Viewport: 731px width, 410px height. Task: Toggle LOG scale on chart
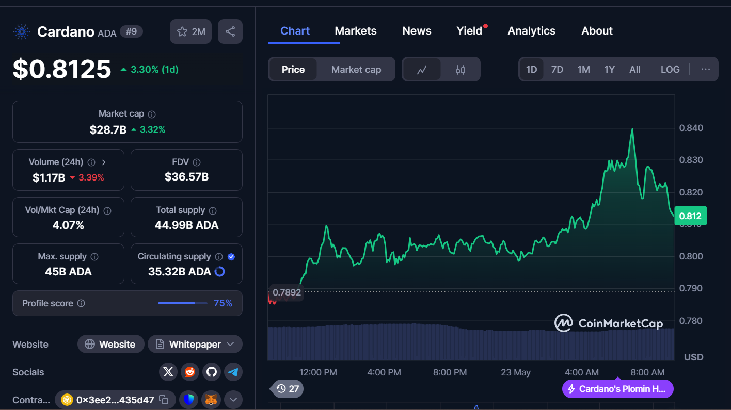(670, 70)
